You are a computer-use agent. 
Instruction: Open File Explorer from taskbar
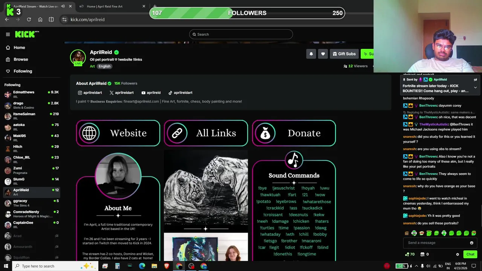click(154, 266)
